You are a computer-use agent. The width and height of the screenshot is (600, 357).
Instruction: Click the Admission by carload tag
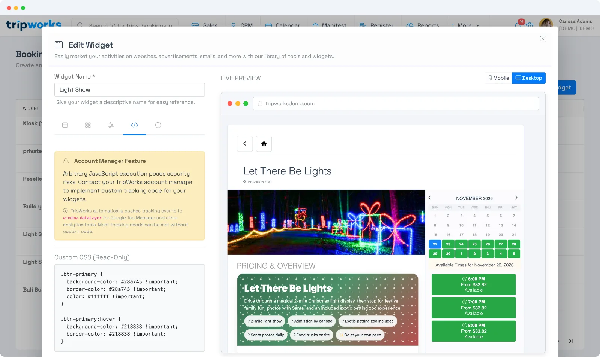312,321
